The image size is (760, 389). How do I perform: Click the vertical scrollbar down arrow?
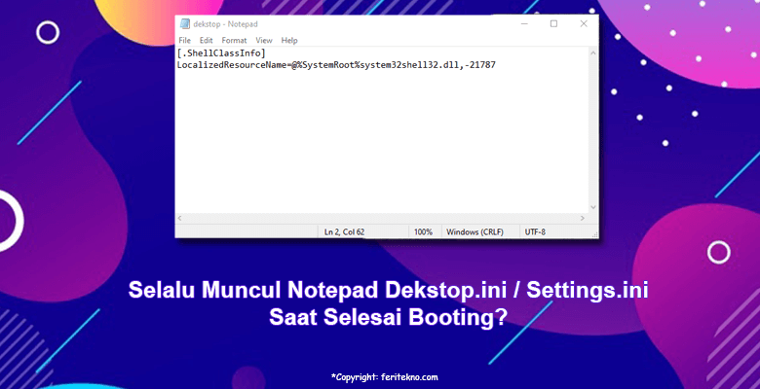coord(593,207)
